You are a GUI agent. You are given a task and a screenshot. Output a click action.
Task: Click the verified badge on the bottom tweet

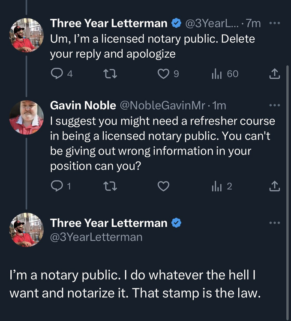(176, 223)
